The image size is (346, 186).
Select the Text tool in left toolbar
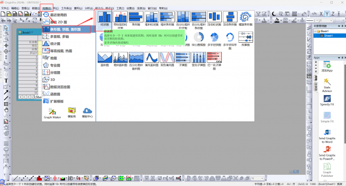pyautogui.click(x=6, y=81)
